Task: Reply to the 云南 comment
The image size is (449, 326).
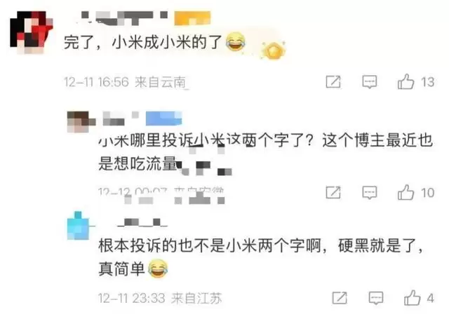Action: click(370, 82)
